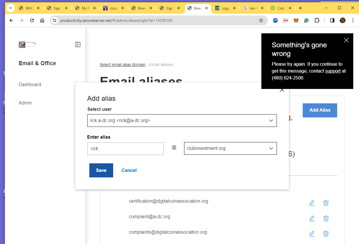Click the 'Email & Office' sidebar heading
This screenshot has height=244, width=359.
tap(37, 63)
